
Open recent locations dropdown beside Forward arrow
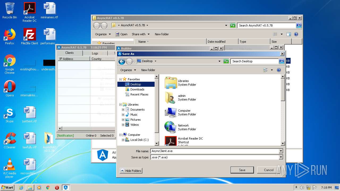(x=134, y=61)
